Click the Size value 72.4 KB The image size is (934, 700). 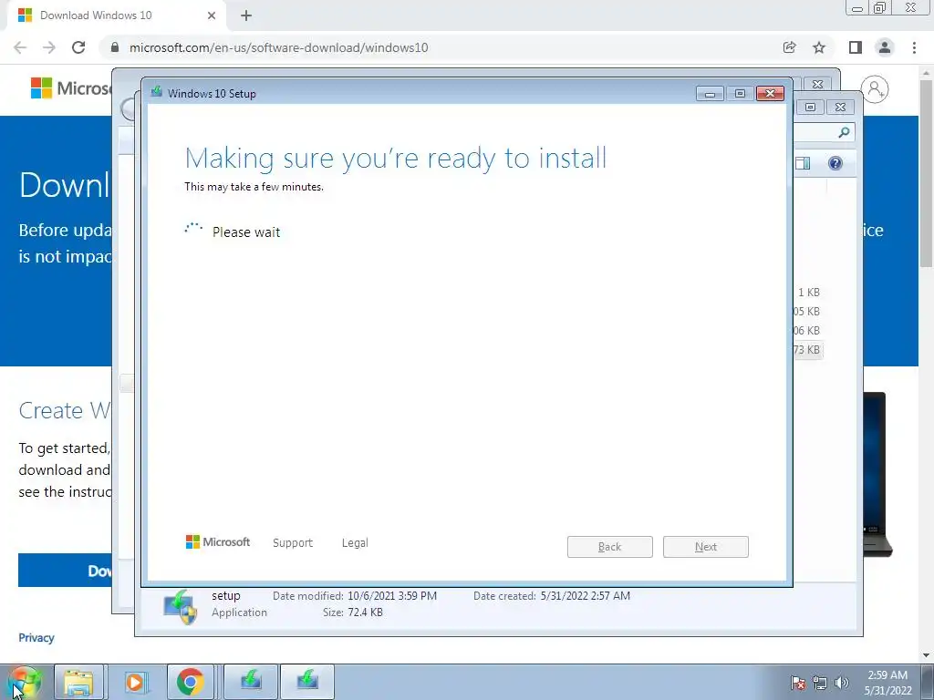(x=366, y=612)
